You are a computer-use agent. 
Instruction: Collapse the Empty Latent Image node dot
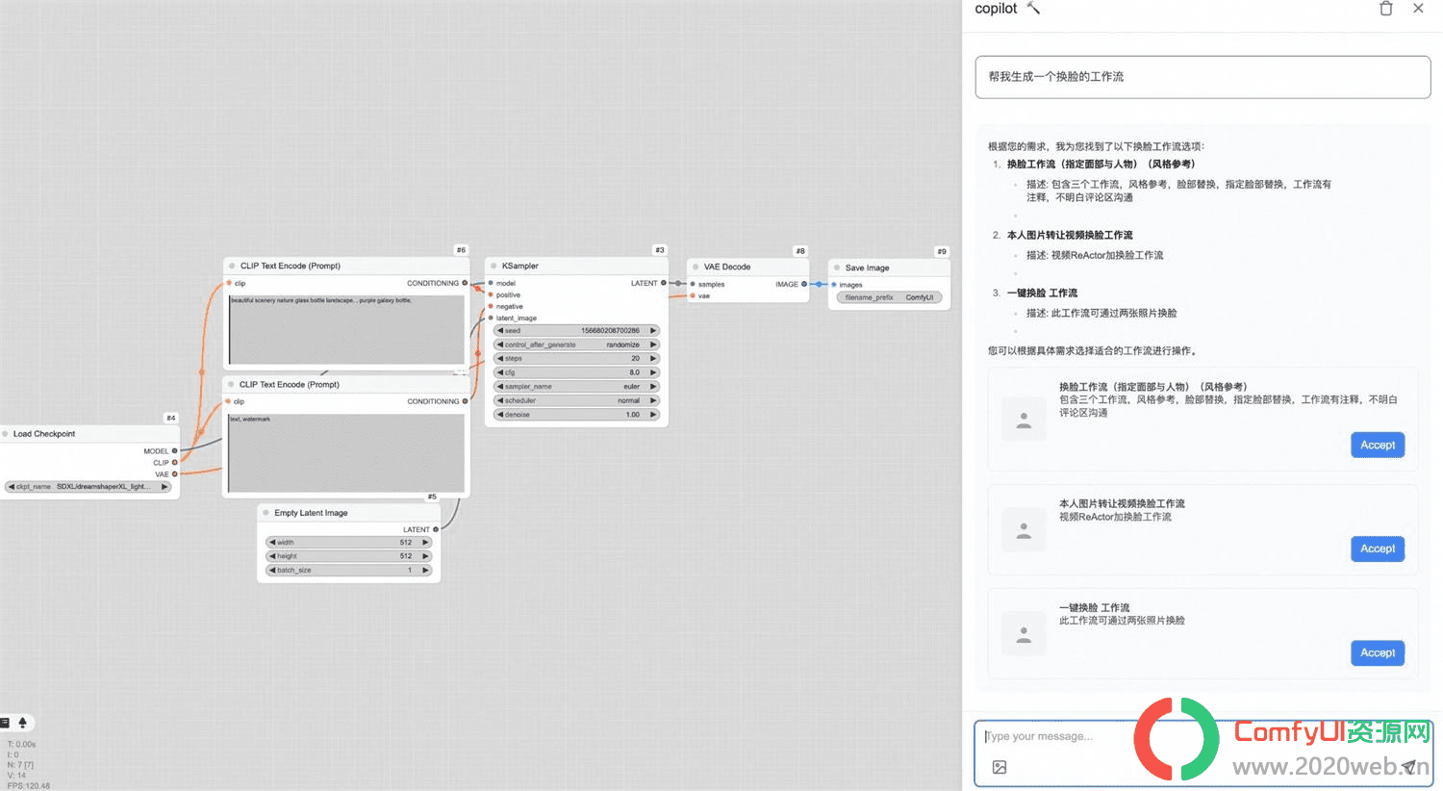tap(266, 513)
